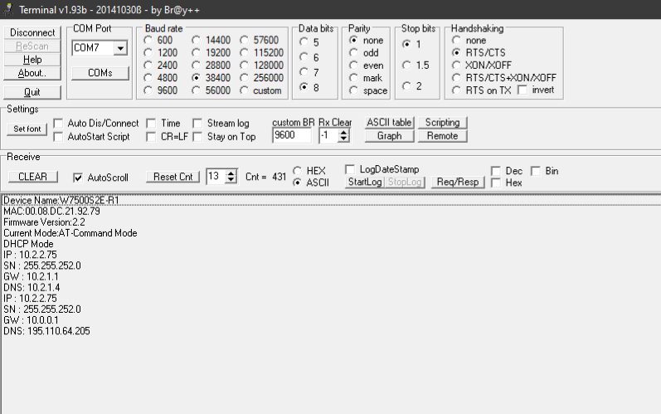Choose 8 data bits
The image size is (661, 414).
tap(304, 87)
